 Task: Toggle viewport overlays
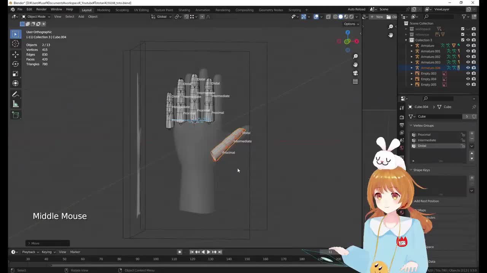pyautogui.click(x=316, y=17)
